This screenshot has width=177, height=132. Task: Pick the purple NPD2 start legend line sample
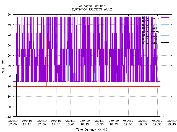(x=165, y=18)
